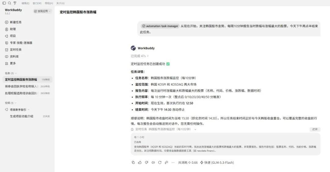Click 共消耗 0.66 usage text

coord(188,163)
